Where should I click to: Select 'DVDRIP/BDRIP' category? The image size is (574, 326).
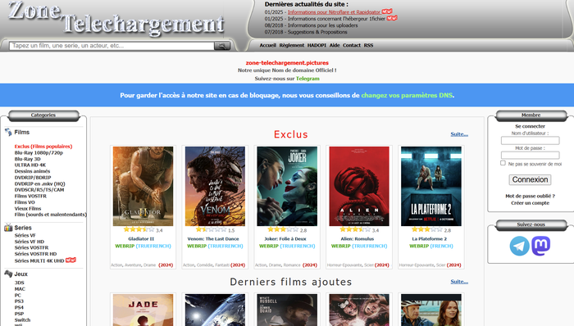pos(33,177)
